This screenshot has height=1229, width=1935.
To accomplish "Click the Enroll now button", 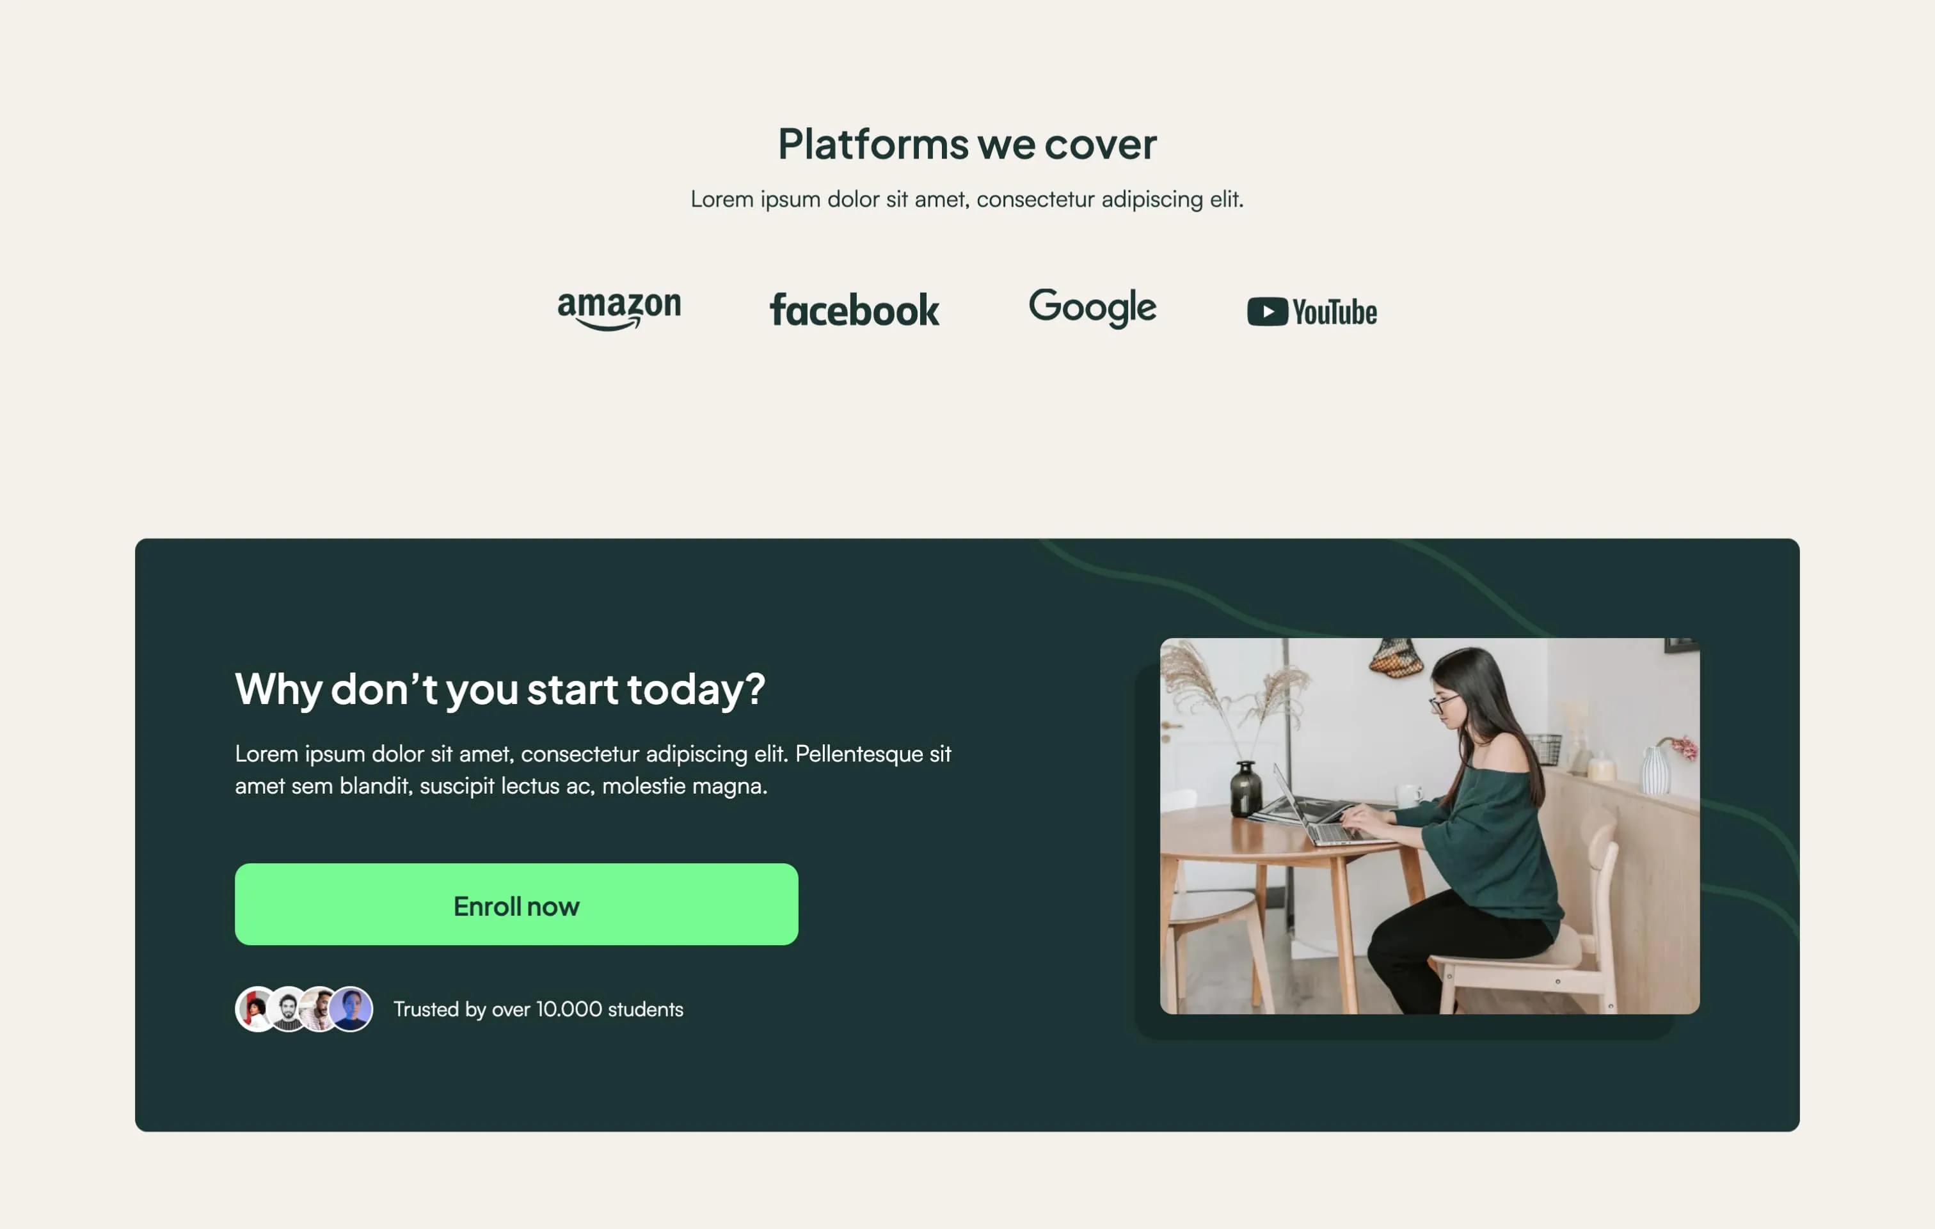I will tap(516, 904).
